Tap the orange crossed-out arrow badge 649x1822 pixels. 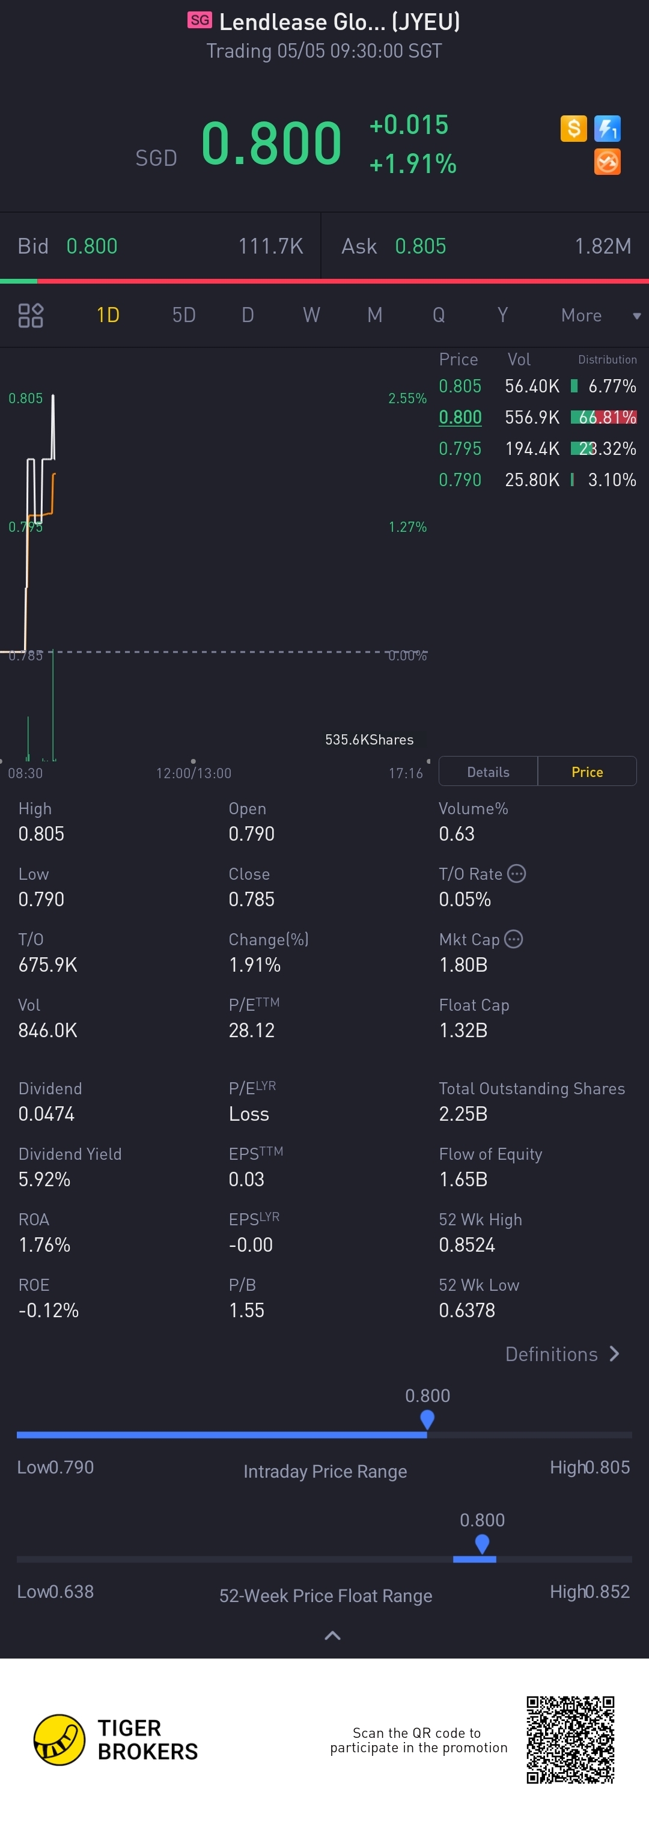(x=608, y=162)
